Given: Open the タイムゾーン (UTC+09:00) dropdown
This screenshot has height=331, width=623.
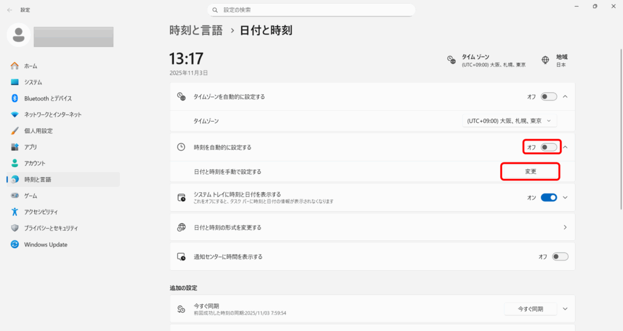Looking at the screenshot, I should pyautogui.click(x=509, y=121).
